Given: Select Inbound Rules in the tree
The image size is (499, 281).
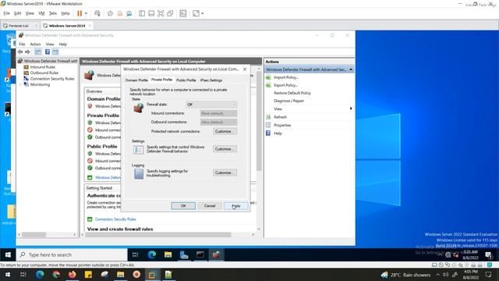Looking at the screenshot, I should point(42,67).
